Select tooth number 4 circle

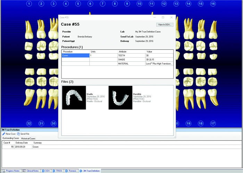[66, 3]
